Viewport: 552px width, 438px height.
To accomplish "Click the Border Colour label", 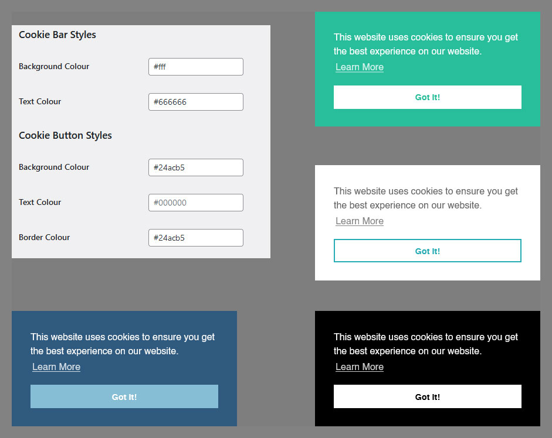I will [45, 237].
